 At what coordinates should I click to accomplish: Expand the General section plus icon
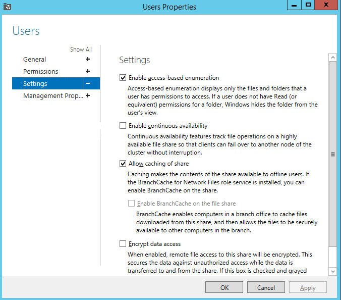(88, 59)
